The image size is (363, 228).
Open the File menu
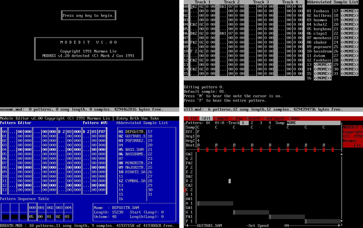point(193,118)
